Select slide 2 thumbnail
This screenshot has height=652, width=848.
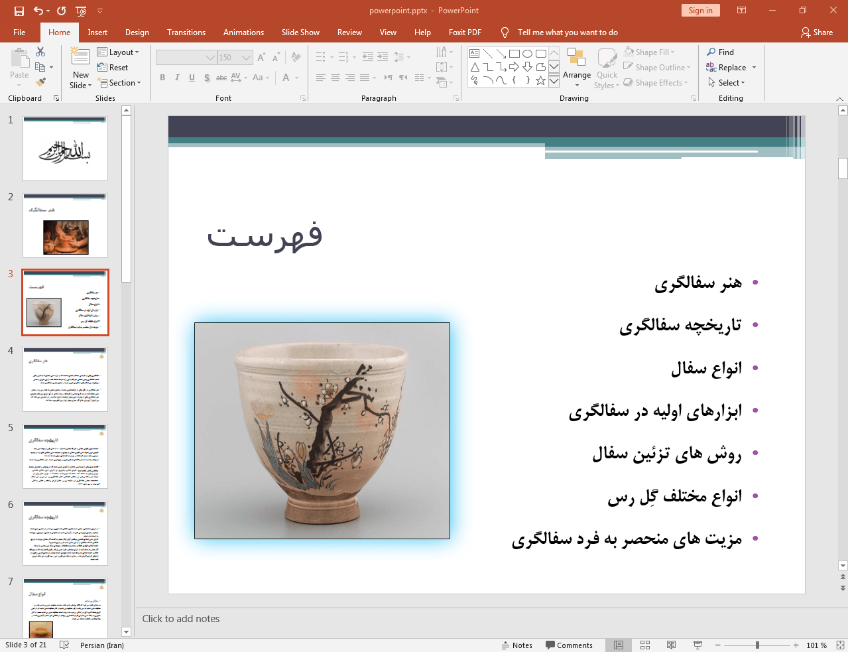(x=65, y=226)
